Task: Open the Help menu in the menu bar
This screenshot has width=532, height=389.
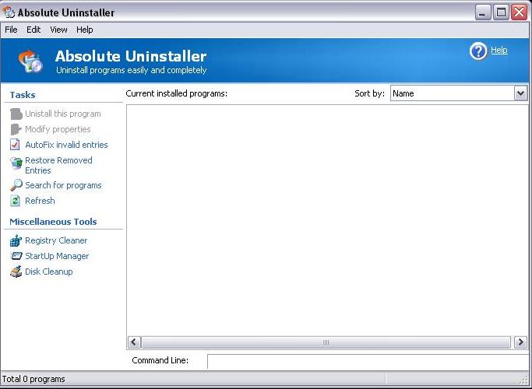Action: pyautogui.click(x=84, y=30)
